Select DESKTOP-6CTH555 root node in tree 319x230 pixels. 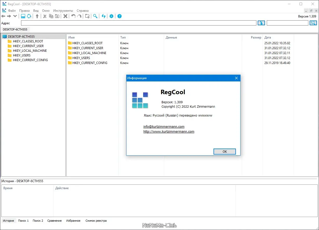[21, 37]
